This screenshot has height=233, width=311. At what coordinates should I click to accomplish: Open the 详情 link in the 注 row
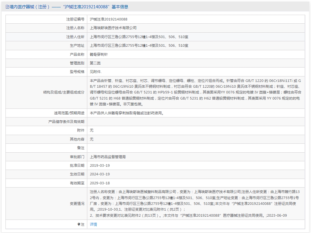pos(93,224)
